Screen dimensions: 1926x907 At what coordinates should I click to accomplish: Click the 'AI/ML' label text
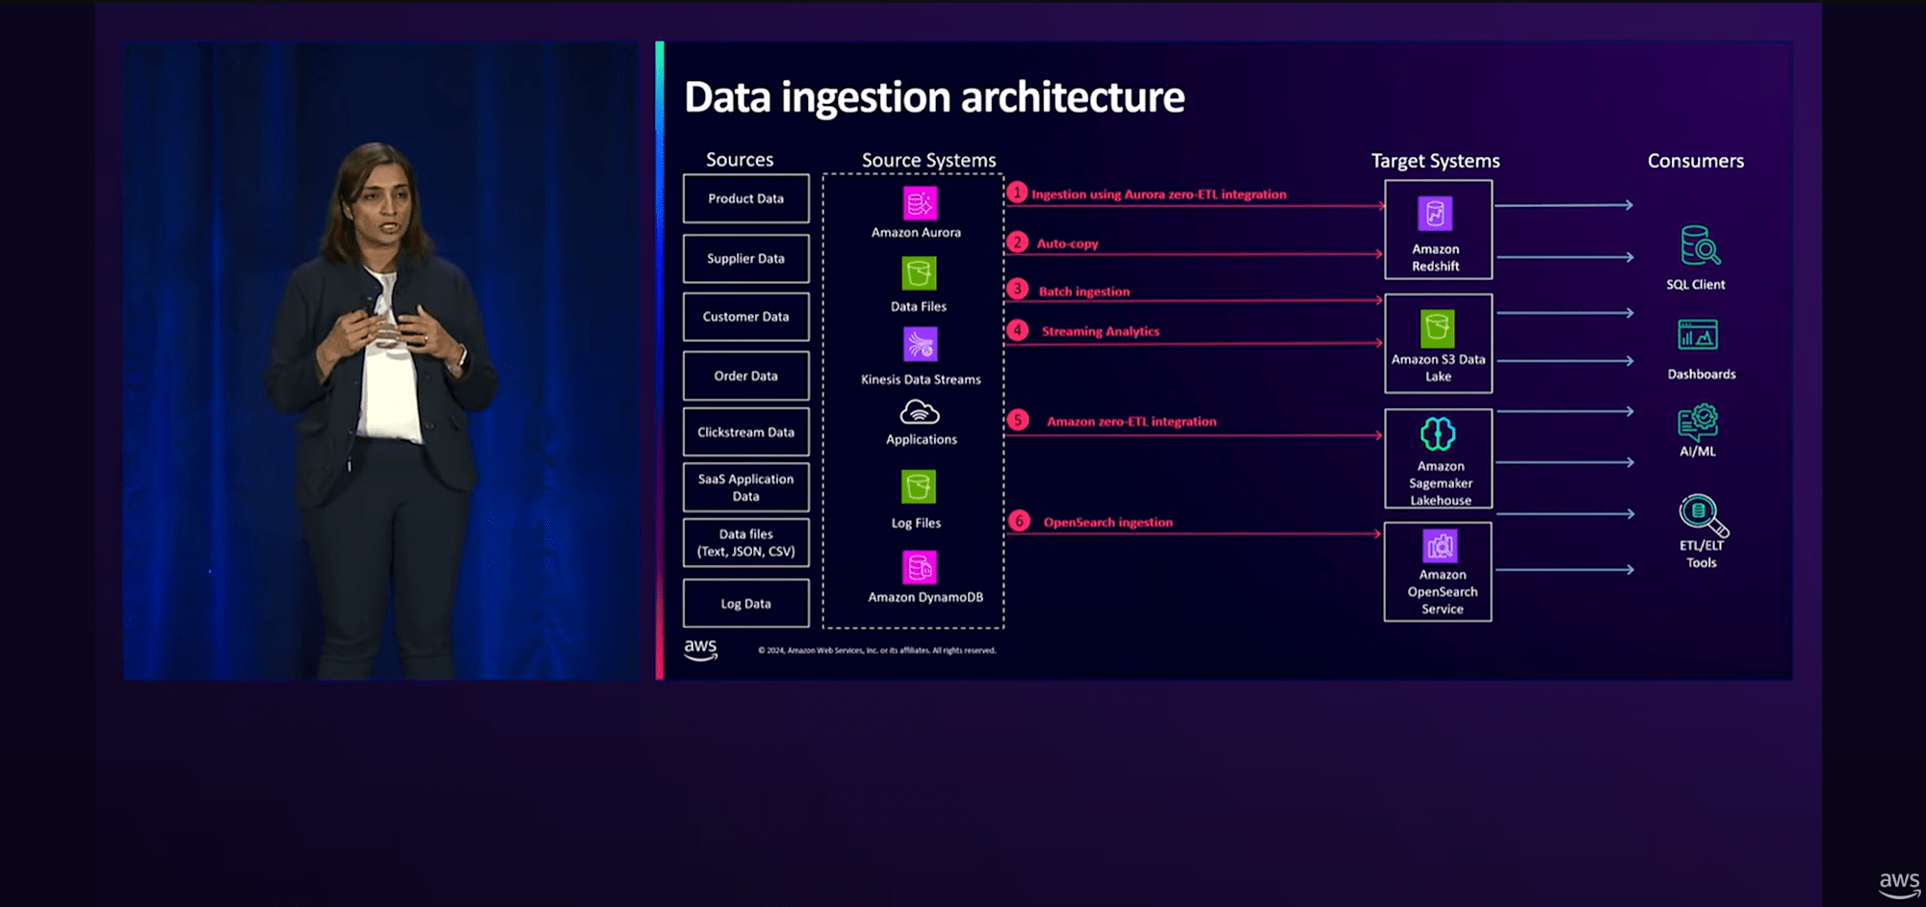point(1698,451)
